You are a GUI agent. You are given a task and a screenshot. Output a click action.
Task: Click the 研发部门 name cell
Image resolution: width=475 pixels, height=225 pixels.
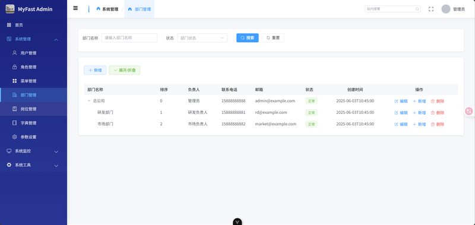[x=106, y=112]
